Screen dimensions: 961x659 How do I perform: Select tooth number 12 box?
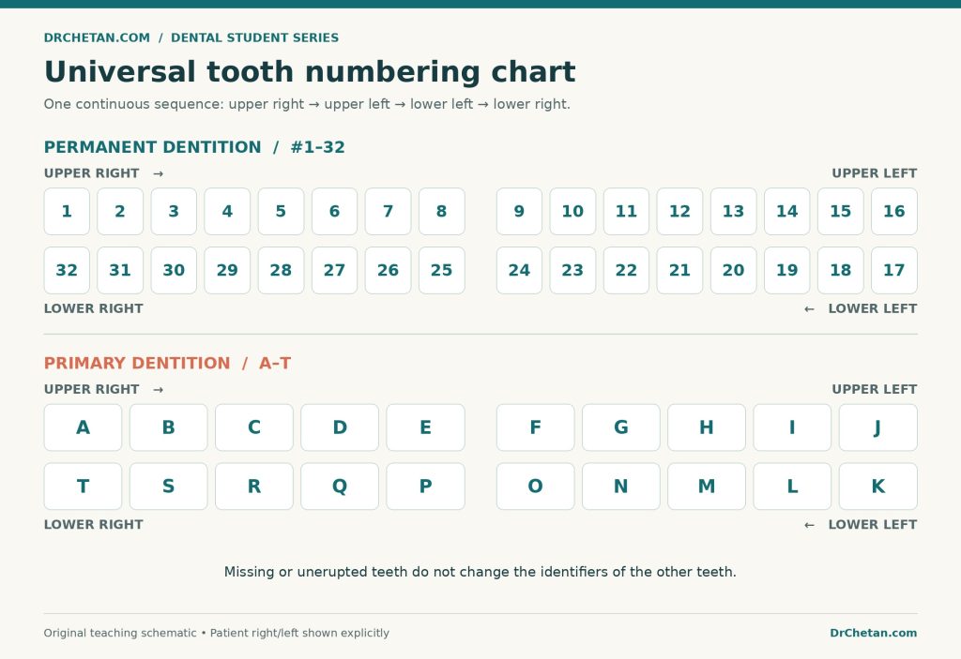pyautogui.click(x=679, y=211)
